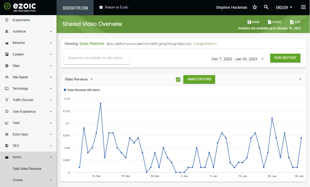The image size is (310, 187).
Task: Click the Experiments sidebar icon
Action: (7, 20)
